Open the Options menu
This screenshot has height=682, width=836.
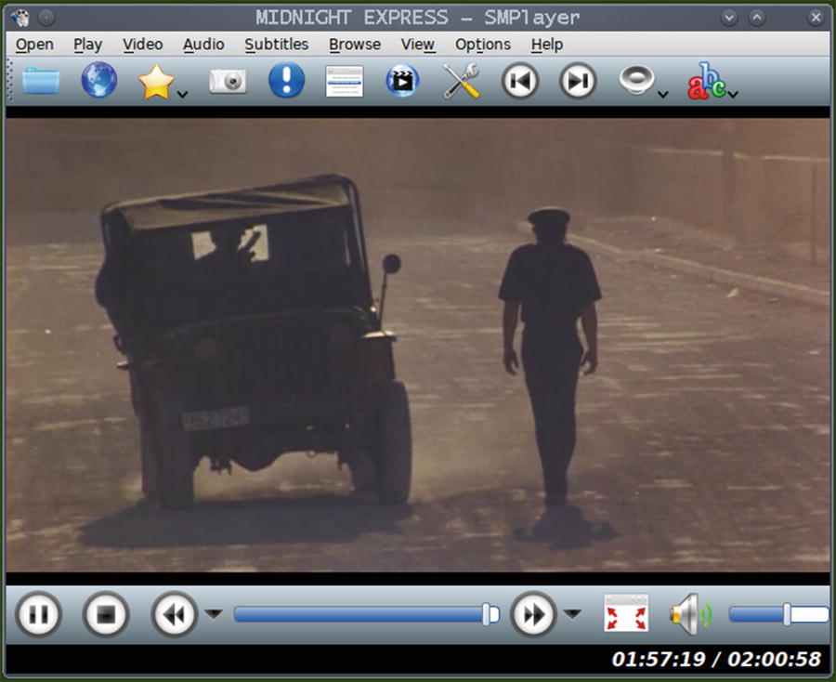click(483, 45)
